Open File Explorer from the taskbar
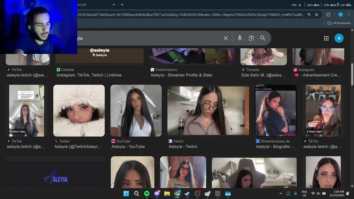 tap(167, 193)
